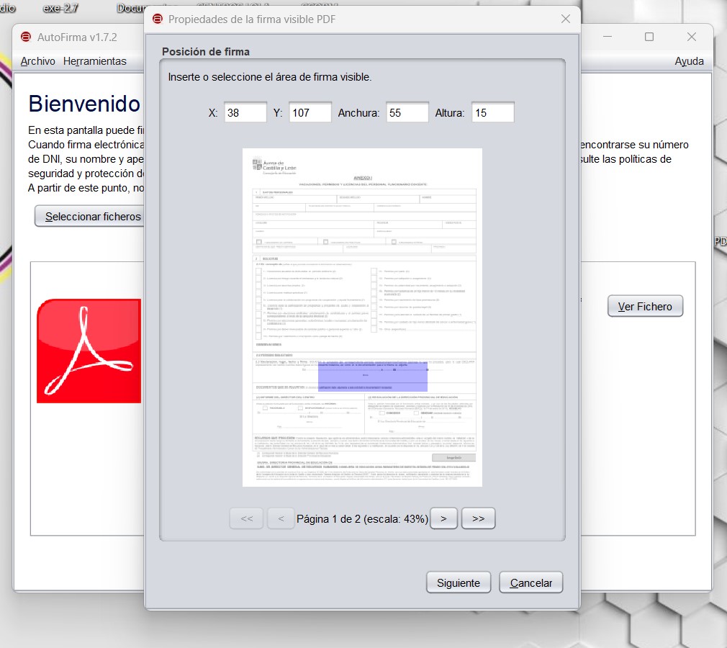Maximize the AutoFirma main window
The height and width of the screenshot is (648, 727).
point(649,37)
